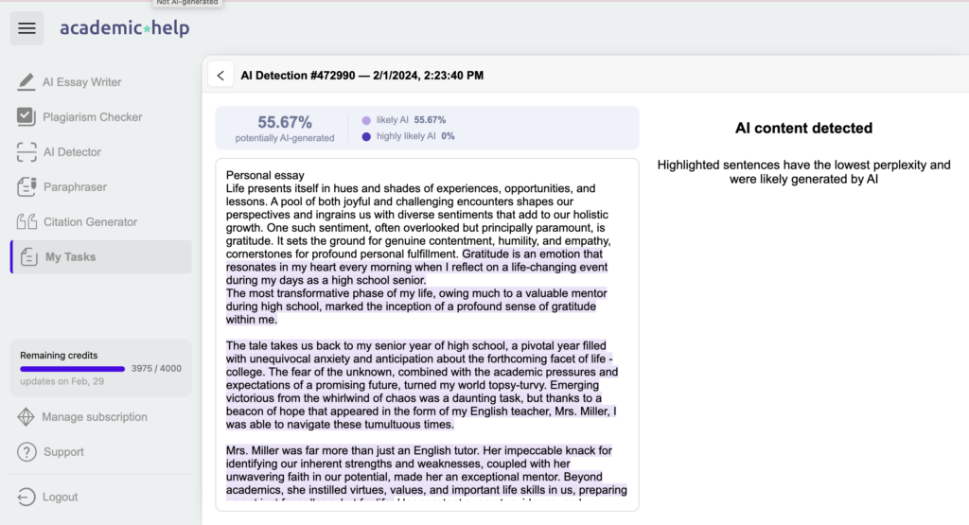969x525 pixels.
Task: Click the Paraphraser icon
Action: [x=26, y=187]
